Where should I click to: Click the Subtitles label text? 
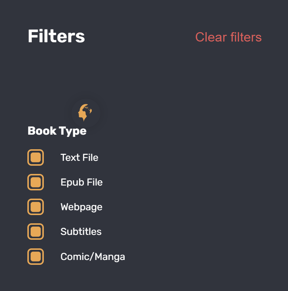[81, 232]
